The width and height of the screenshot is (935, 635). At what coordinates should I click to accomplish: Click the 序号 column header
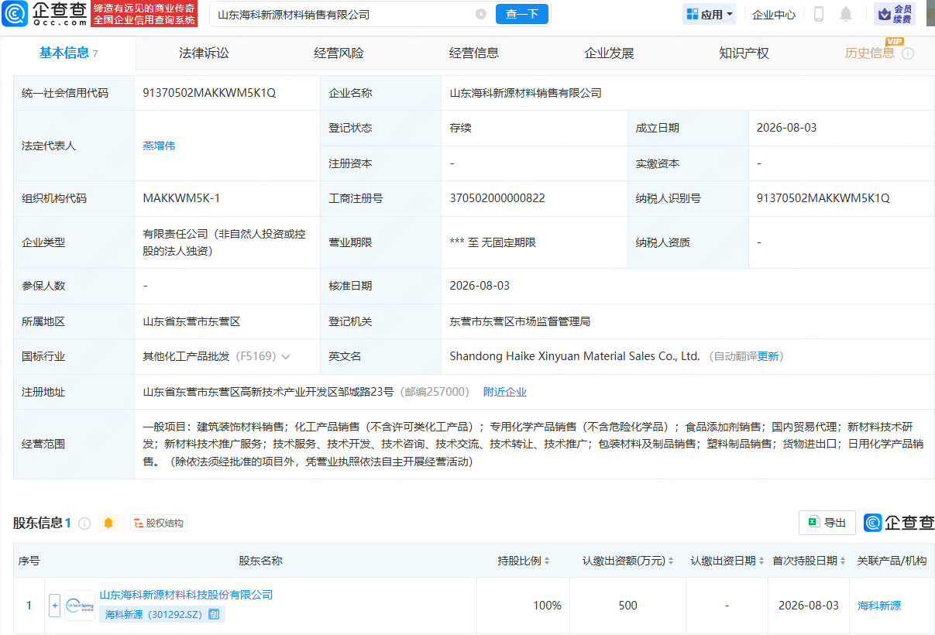click(29, 561)
